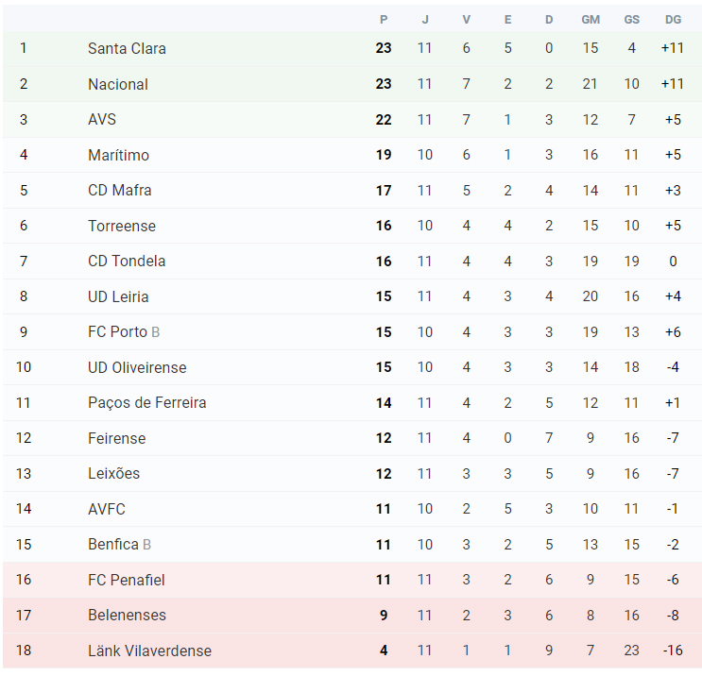Click the FC Porto B entry
Viewport: 702px width, 676px height.
pyautogui.click(x=124, y=332)
